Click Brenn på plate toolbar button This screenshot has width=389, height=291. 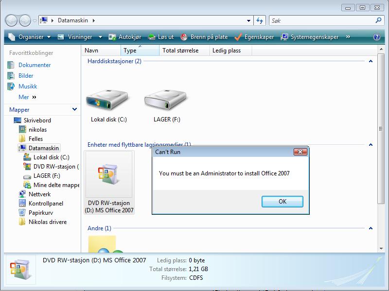[x=204, y=37]
